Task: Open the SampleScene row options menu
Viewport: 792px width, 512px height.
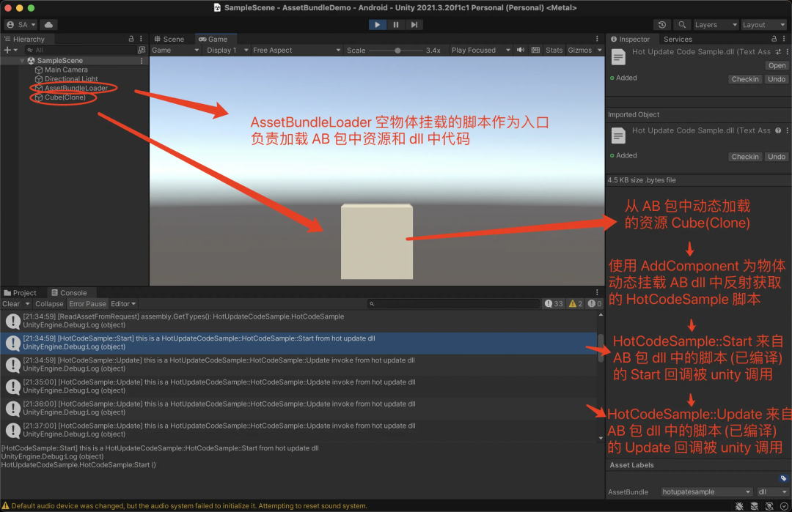Action: [142, 61]
